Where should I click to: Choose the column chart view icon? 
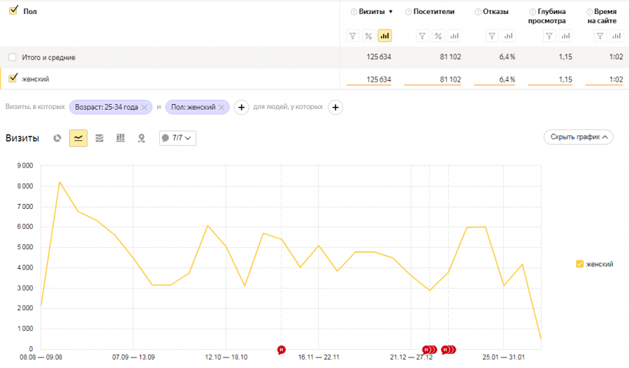tap(120, 138)
